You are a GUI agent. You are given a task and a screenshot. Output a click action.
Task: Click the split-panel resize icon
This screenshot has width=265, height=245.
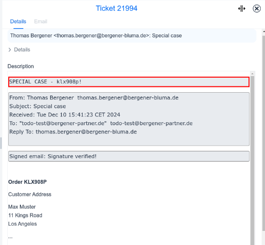(242, 9)
